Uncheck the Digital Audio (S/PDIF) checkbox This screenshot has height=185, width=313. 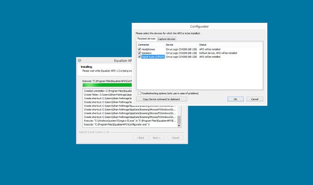pyautogui.click(x=140, y=57)
